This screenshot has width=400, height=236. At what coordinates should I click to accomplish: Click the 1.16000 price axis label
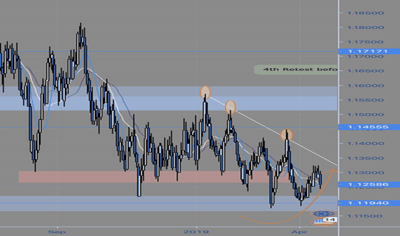[365, 85]
